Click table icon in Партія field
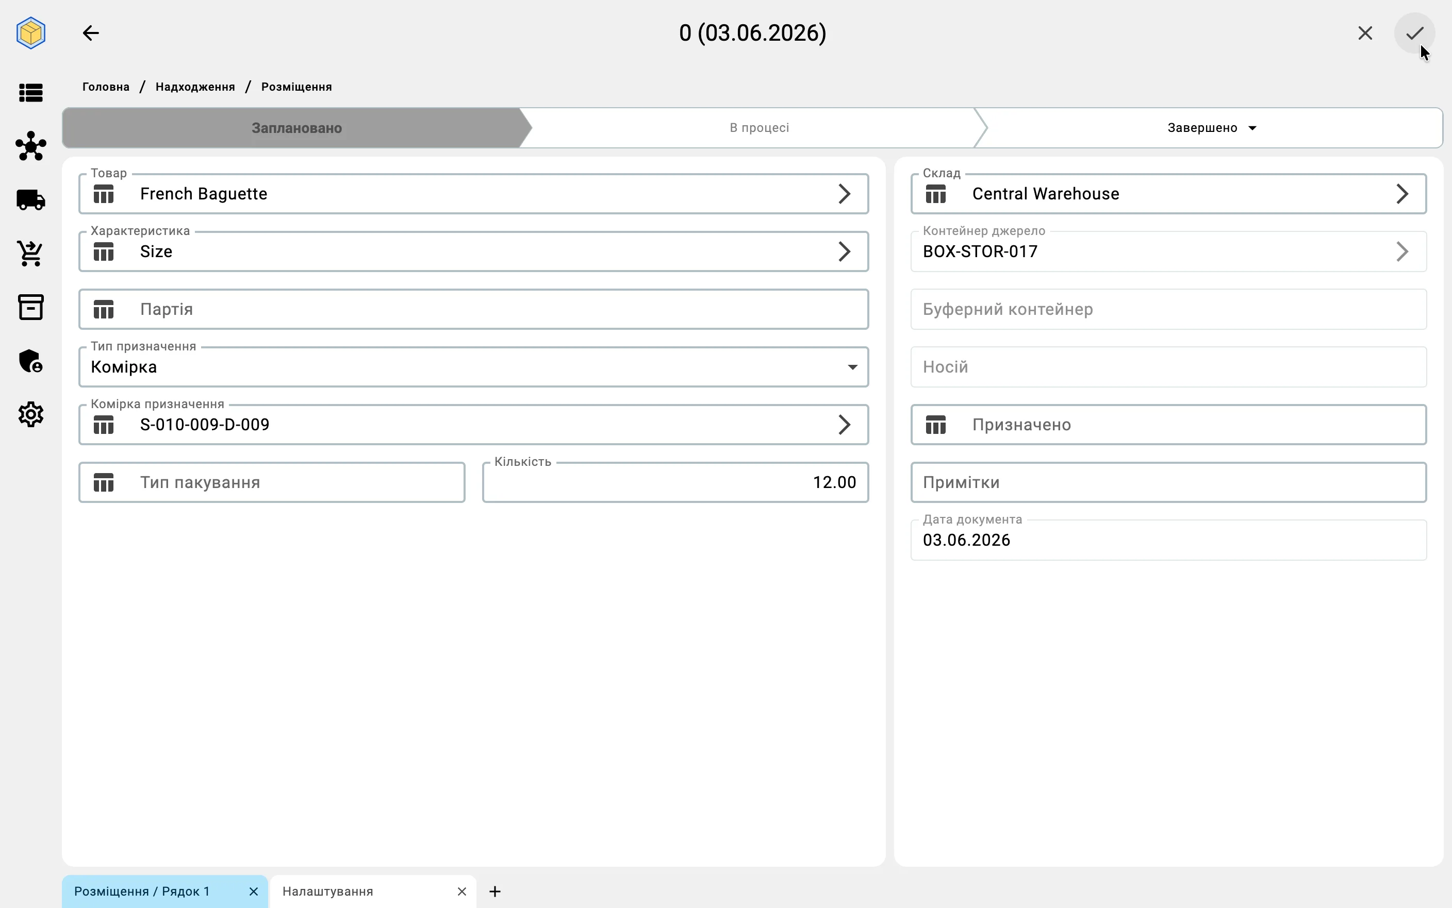 (104, 309)
